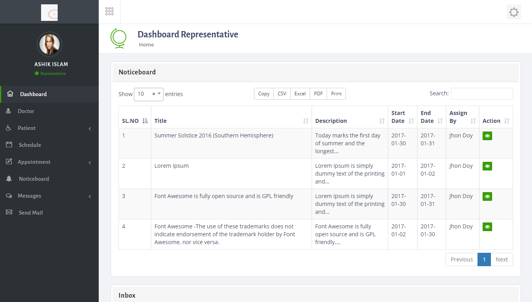532x302 pixels.
Task: Click the Noticeboard bell icon in sidebar
Action: click(x=9, y=179)
